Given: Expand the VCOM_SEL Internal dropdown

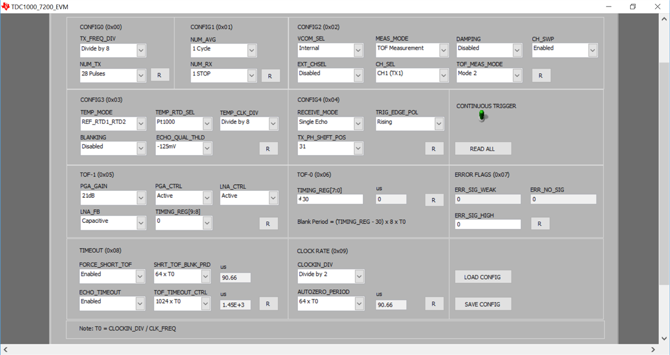Looking at the screenshot, I should coord(330,49).
